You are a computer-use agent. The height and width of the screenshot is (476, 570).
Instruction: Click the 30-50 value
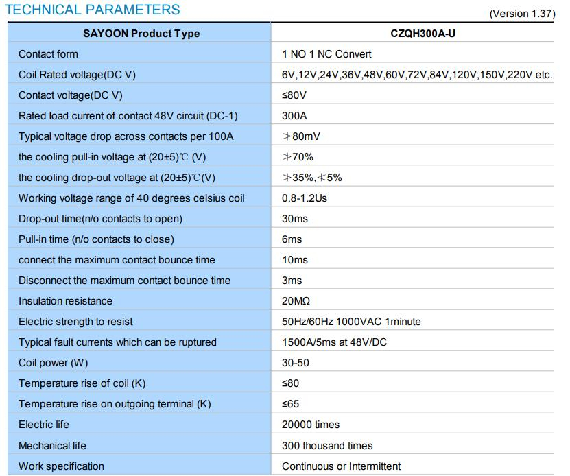click(295, 363)
